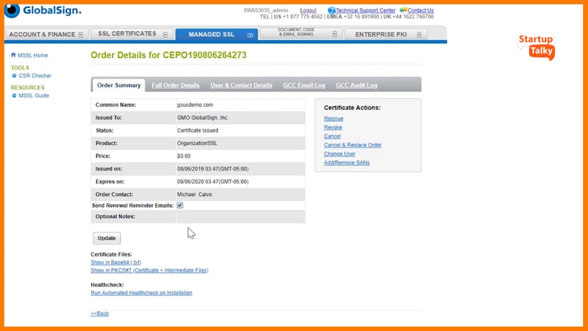Open the SSL Certificates menu
The width and height of the screenshot is (588, 331).
131,34
